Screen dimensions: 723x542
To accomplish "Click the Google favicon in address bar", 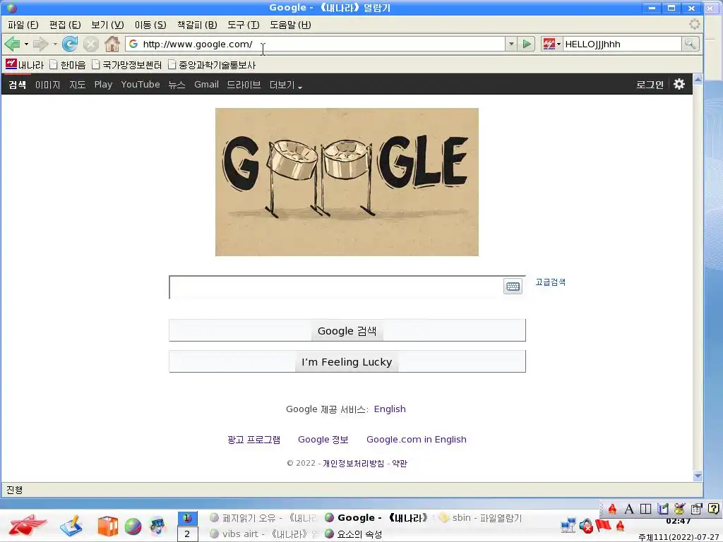I will tap(133, 44).
